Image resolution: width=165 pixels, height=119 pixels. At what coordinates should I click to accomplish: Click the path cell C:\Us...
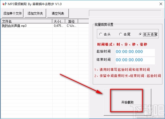pos(71,26)
